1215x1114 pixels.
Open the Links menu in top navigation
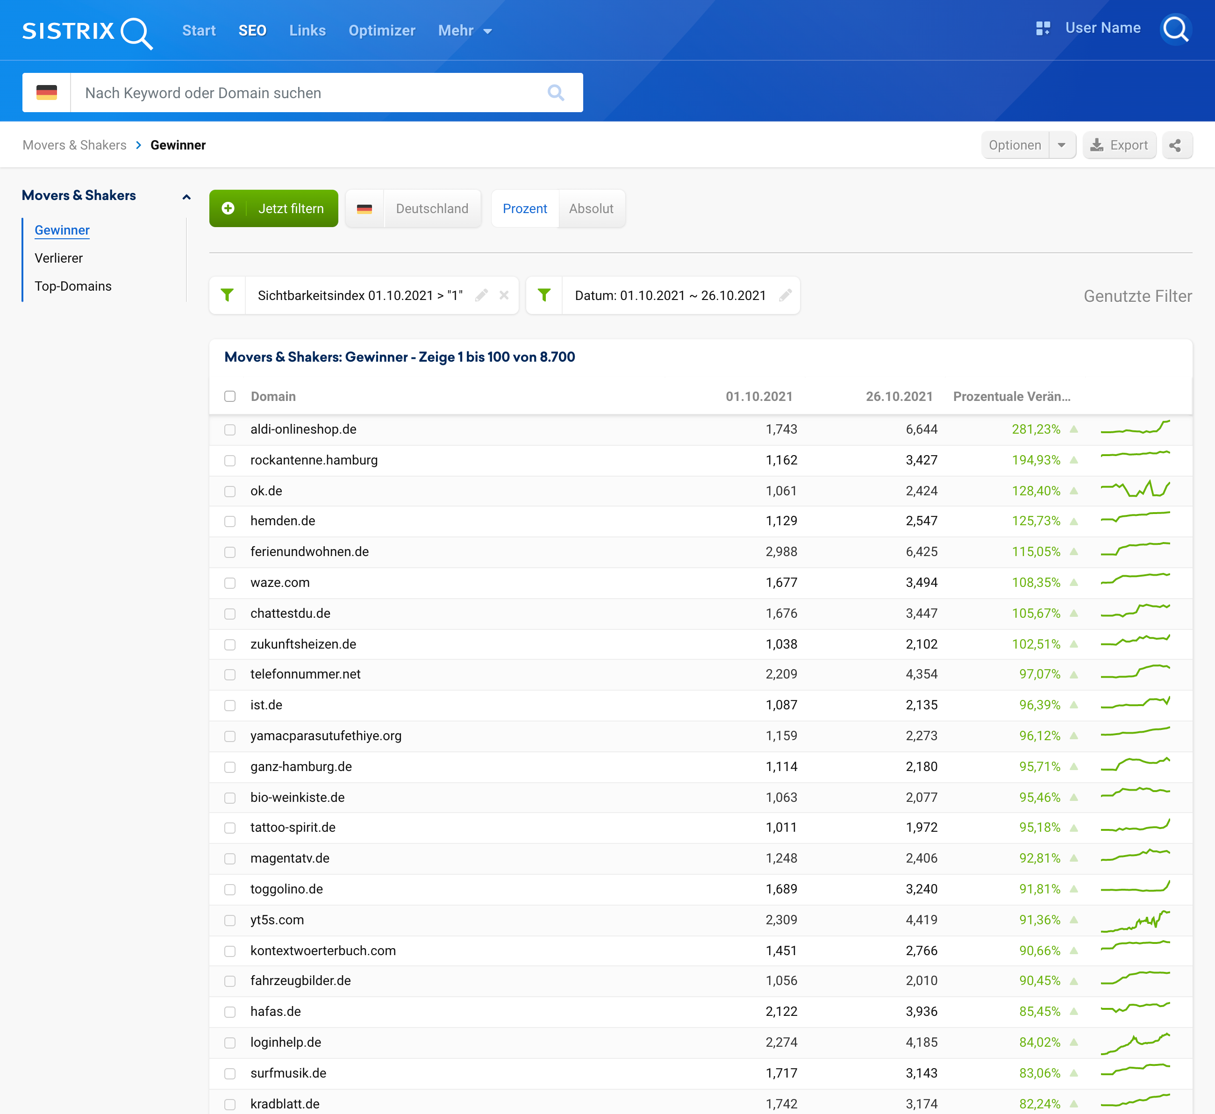coord(307,31)
